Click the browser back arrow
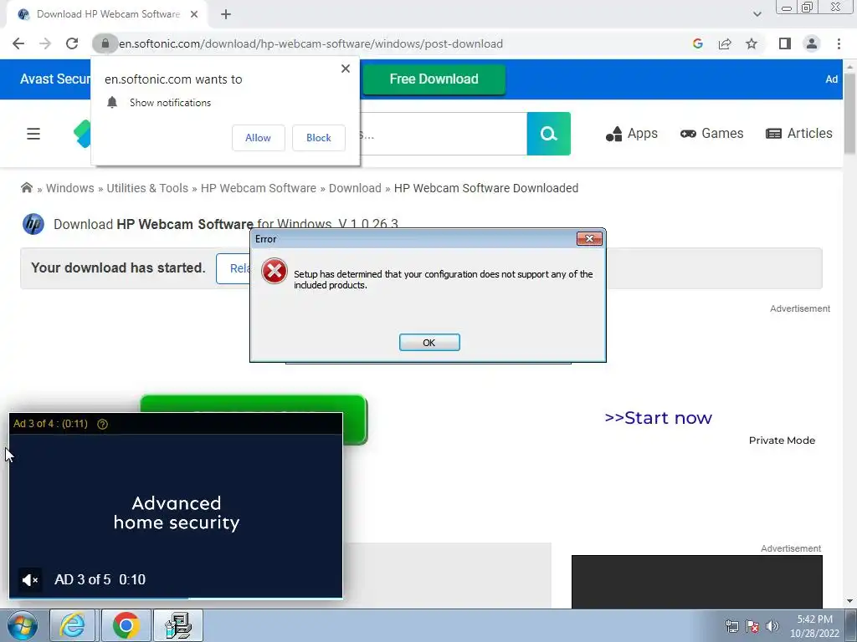 click(x=18, y=43)
